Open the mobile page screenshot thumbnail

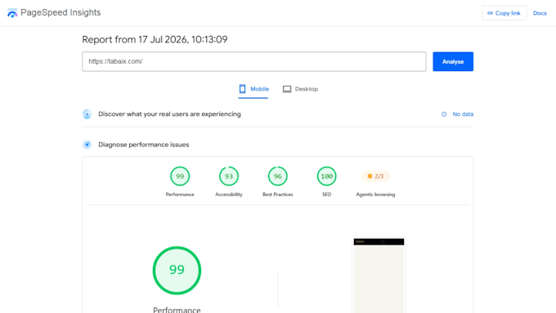(x=379, y=275)
